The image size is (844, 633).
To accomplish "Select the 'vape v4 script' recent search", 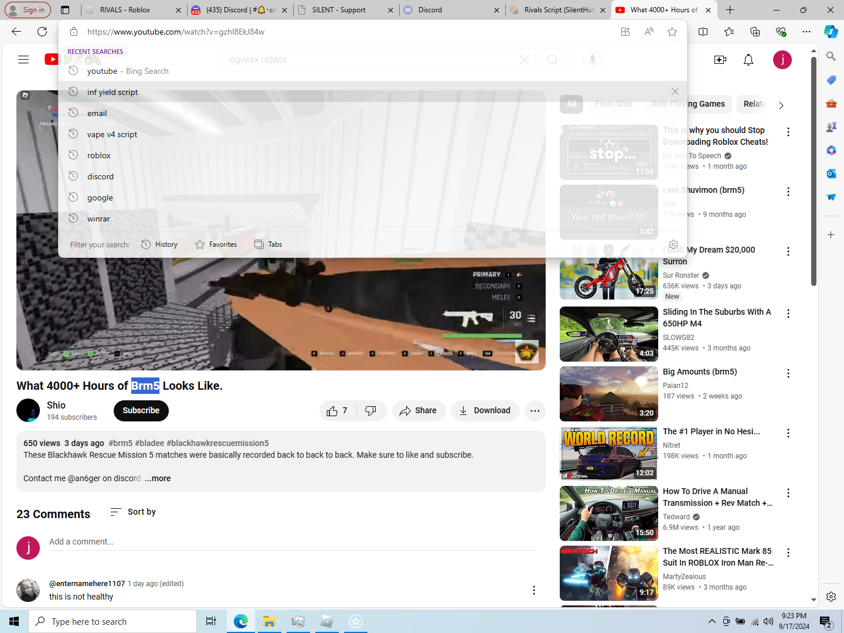I will coord(372,134).
